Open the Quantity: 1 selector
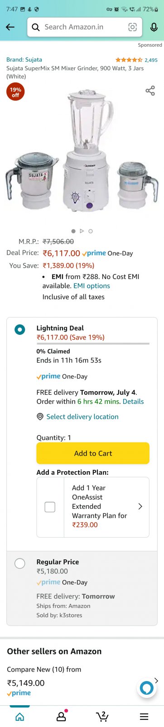Viewport: 164px width, 727px height. [54, 438]
